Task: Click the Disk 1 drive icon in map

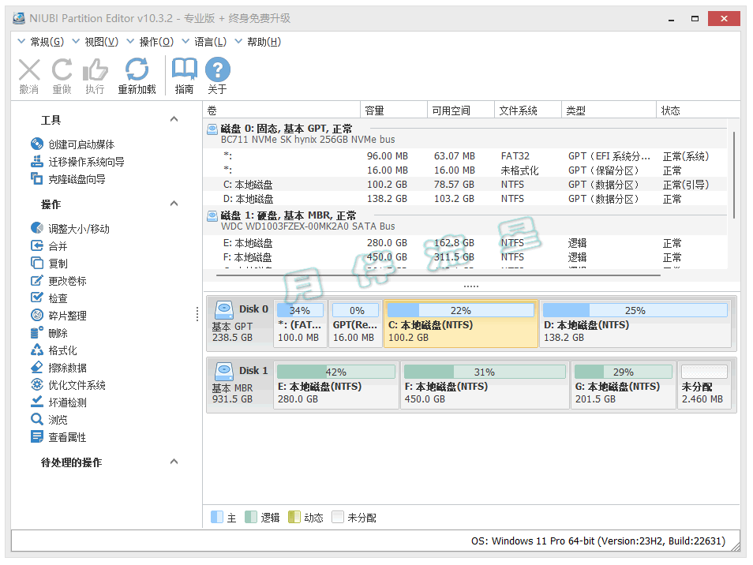Action: [x=224, y=372]
